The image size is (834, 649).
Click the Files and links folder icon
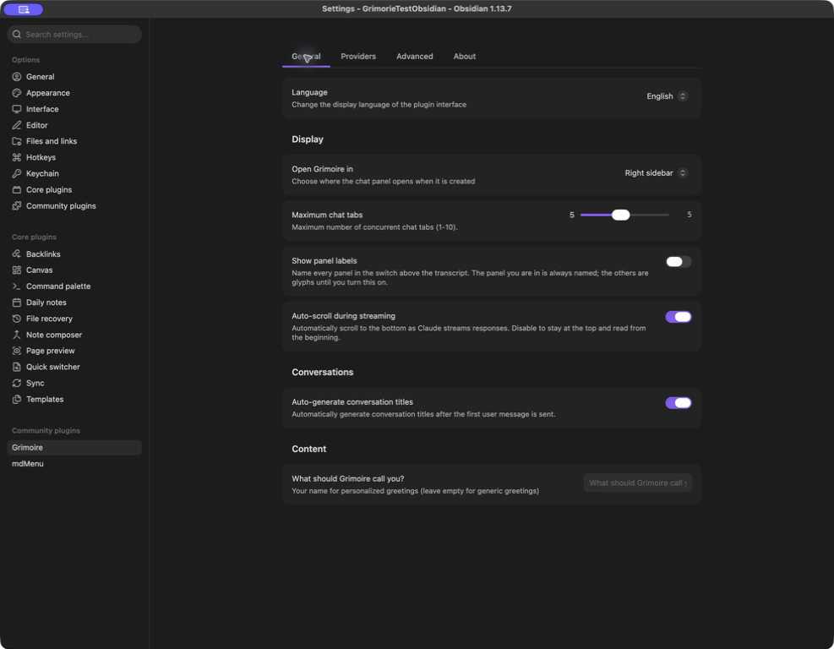pos(17,141)
